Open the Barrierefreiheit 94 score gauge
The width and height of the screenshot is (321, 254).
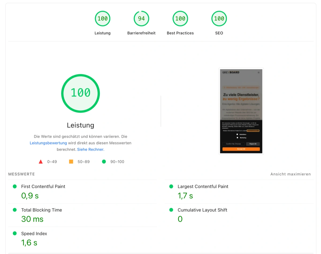pos(141,18)
